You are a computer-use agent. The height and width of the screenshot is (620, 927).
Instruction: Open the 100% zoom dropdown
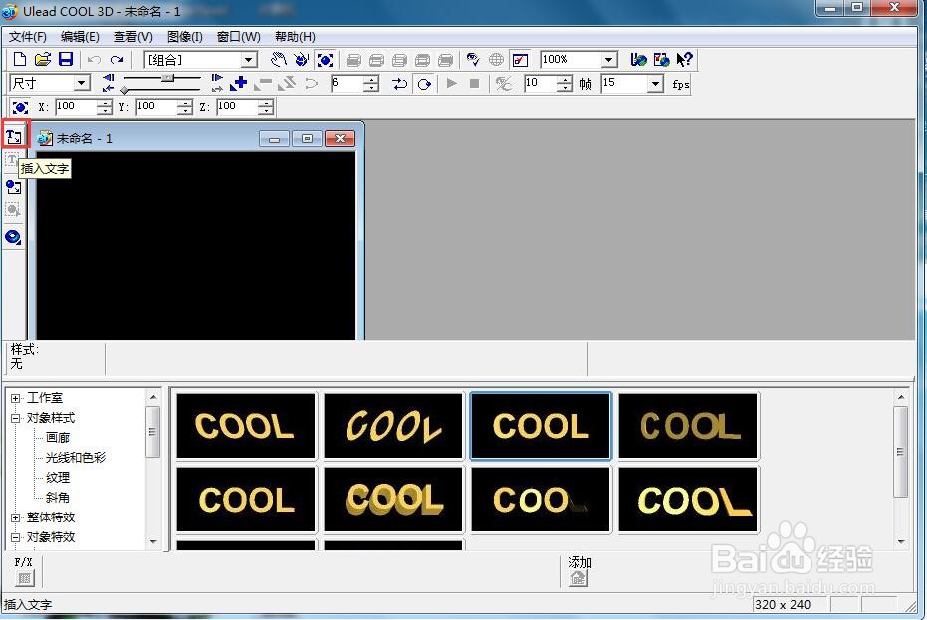pyautogui.click(x=609, y=59)
